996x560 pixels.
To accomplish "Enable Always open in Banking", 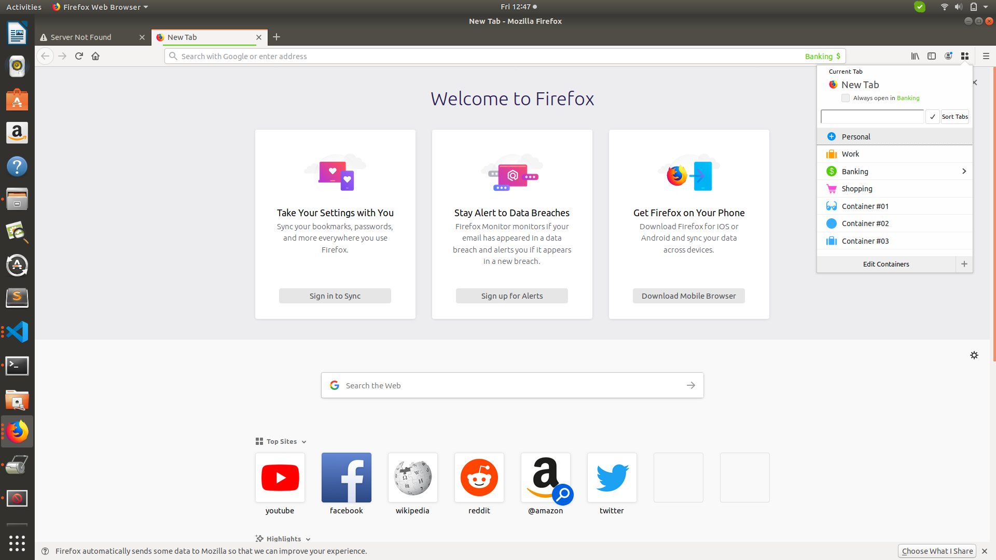I will (846, 98).
